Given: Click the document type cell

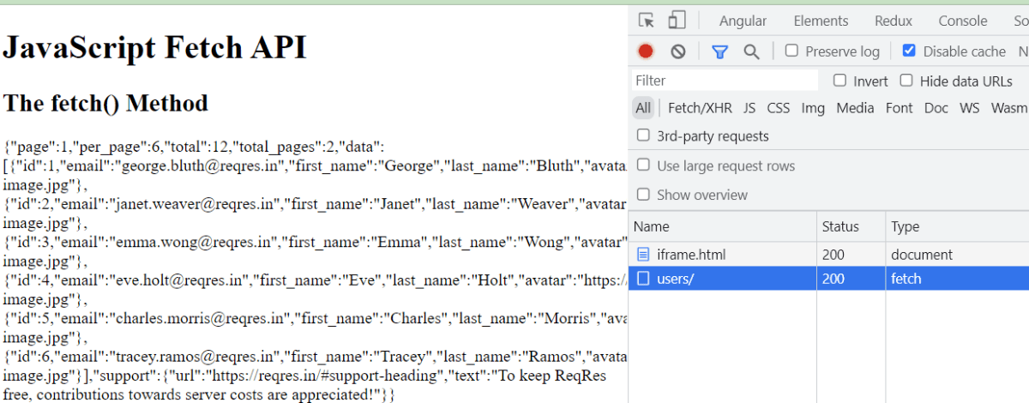Looking at the screenshot, I should point(922,255).
